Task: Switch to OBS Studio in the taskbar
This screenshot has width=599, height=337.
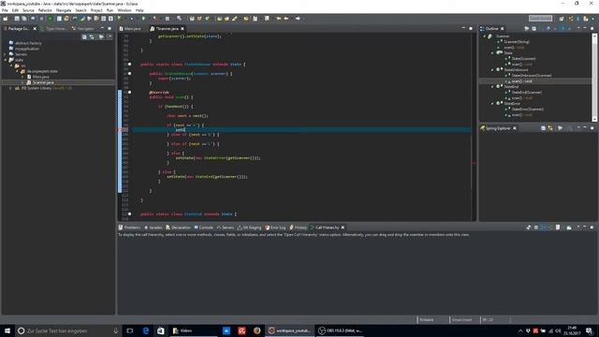Action: tap(340, 330)
